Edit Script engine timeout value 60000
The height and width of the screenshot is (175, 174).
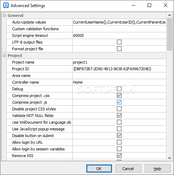[x=119, y=35]
